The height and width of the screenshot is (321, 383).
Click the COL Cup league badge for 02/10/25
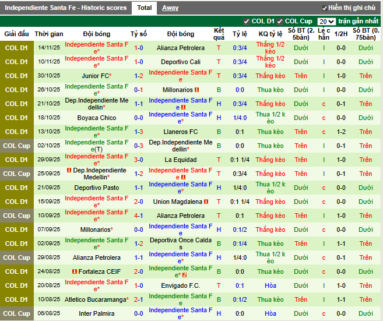click(x=16, y=146)
